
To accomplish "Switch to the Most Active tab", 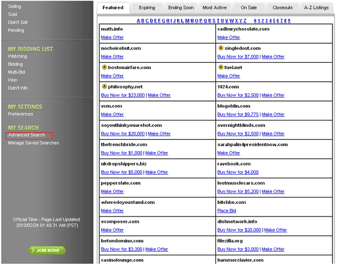I will click(215, 8).
